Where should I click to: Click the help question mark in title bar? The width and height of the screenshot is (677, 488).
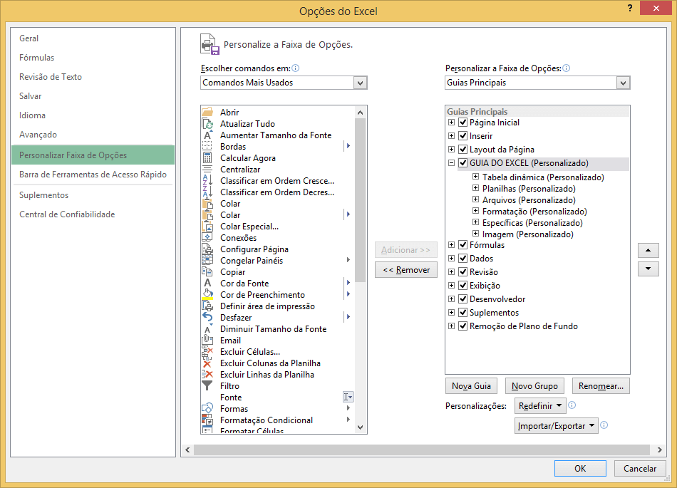tap(629, 8)
